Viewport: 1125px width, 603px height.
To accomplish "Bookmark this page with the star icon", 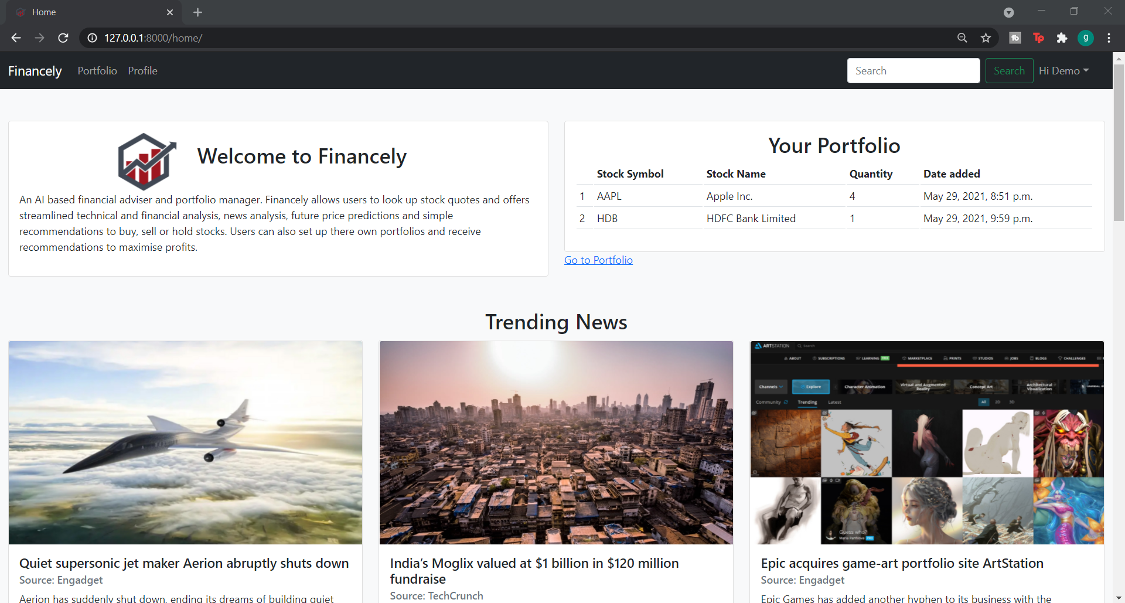I will click(x=986, y=38).
